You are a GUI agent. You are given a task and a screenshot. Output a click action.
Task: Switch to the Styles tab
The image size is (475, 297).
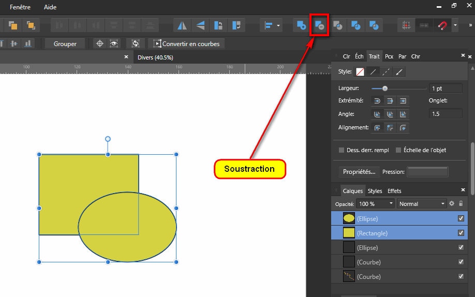click(375, 191)
